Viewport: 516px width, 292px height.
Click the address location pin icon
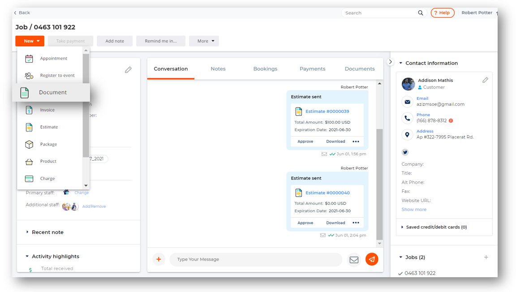pyautogui.click(x=408, y=134)
